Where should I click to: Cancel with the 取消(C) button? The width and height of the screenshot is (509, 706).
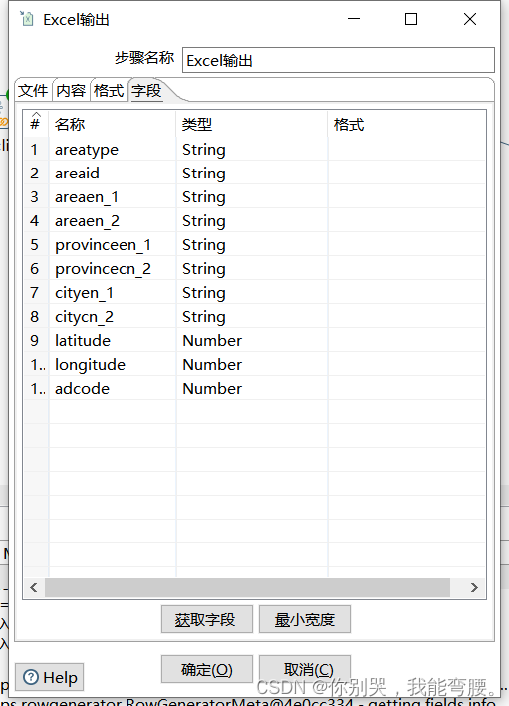tap(305, 669)
